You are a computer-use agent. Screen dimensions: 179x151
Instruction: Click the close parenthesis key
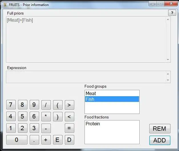58,116
